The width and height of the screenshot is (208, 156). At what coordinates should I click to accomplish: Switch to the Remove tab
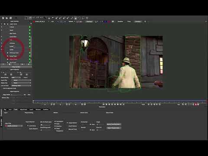click(38, 110)
